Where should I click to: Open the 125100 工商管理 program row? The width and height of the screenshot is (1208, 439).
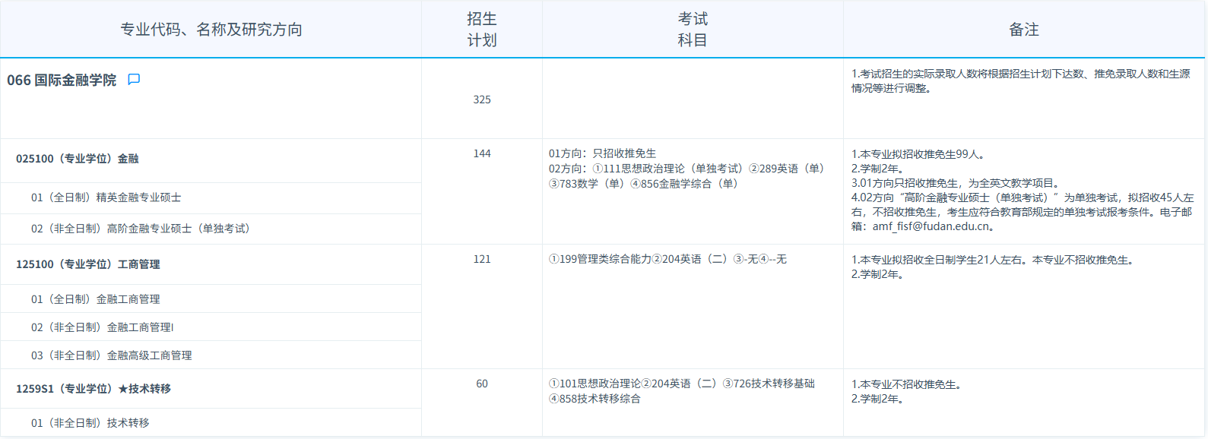[88, 264]
